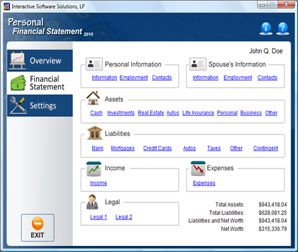The image size is (298, 252).
Task: Click the orange Exit stop icon
Action: click(x=38, y=223)
